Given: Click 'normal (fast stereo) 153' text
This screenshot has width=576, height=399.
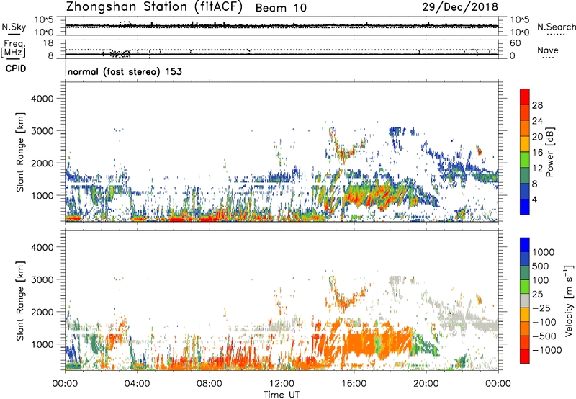Looking at the screenshot, I should click(x=125, y=71).
